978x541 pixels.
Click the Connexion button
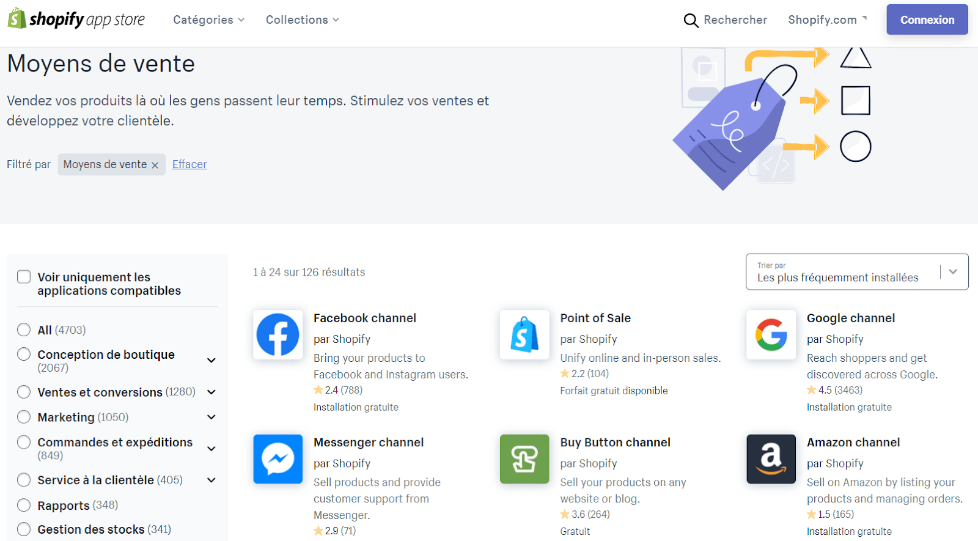point(927,20)
